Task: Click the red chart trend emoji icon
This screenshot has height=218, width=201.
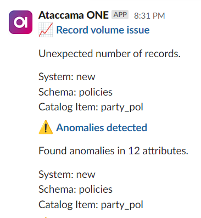Action: (x=46, y=30)
